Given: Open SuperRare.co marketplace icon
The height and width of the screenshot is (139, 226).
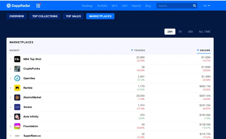Looking at the screenshot, I should click(17, 136).
